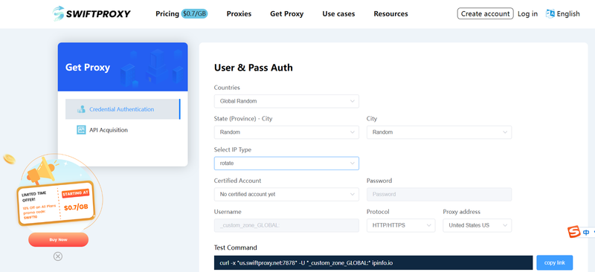This screenshot has height=272, width=595.
Task: Click the Password input field
Action: pos(439,194)
